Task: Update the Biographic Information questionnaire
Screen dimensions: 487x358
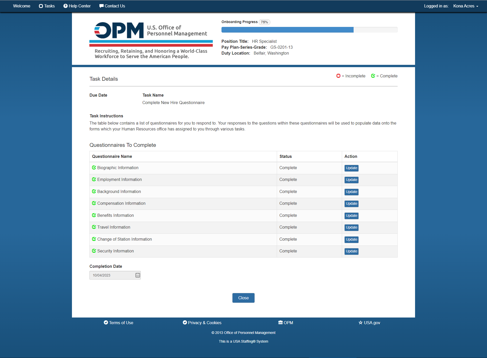Action: pyautogui.click(x=352, y=168)
